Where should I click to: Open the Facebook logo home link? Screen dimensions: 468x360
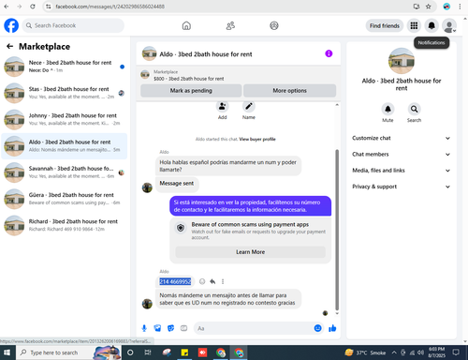pos(11,25)
